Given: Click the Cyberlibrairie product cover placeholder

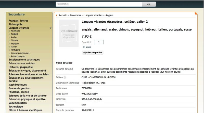Looking at the screenshot, I should (69, 33).
